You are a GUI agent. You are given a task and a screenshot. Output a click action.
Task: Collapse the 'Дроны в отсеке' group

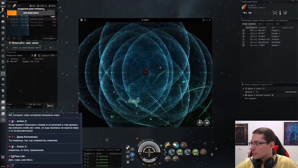[244, 89]
